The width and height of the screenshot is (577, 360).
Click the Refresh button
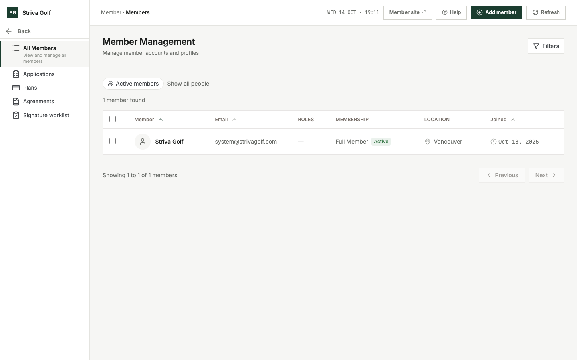[x=546, y=12]
